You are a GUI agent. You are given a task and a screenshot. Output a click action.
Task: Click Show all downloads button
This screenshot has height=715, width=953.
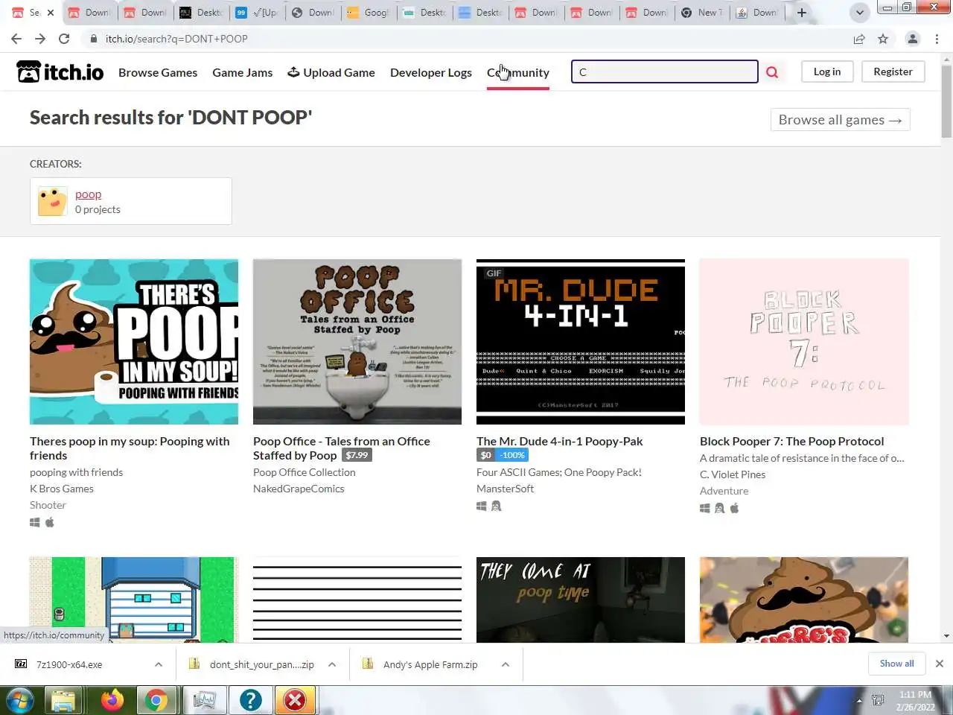[896, 664]
